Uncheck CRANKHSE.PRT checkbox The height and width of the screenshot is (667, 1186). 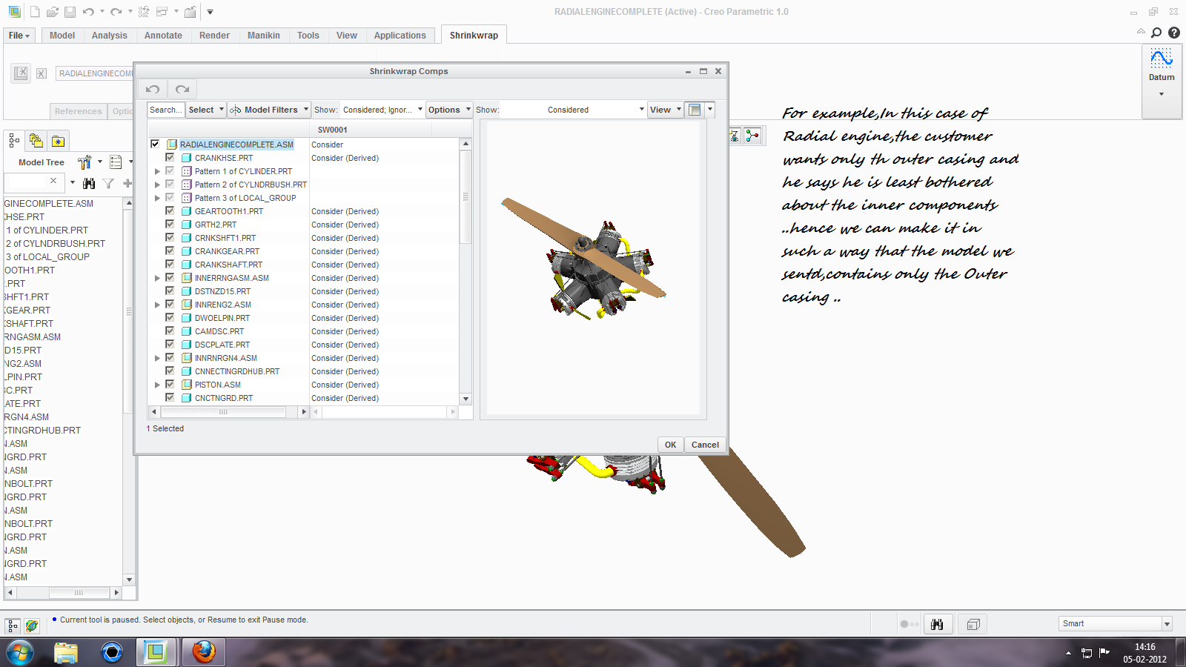[170, 158]
